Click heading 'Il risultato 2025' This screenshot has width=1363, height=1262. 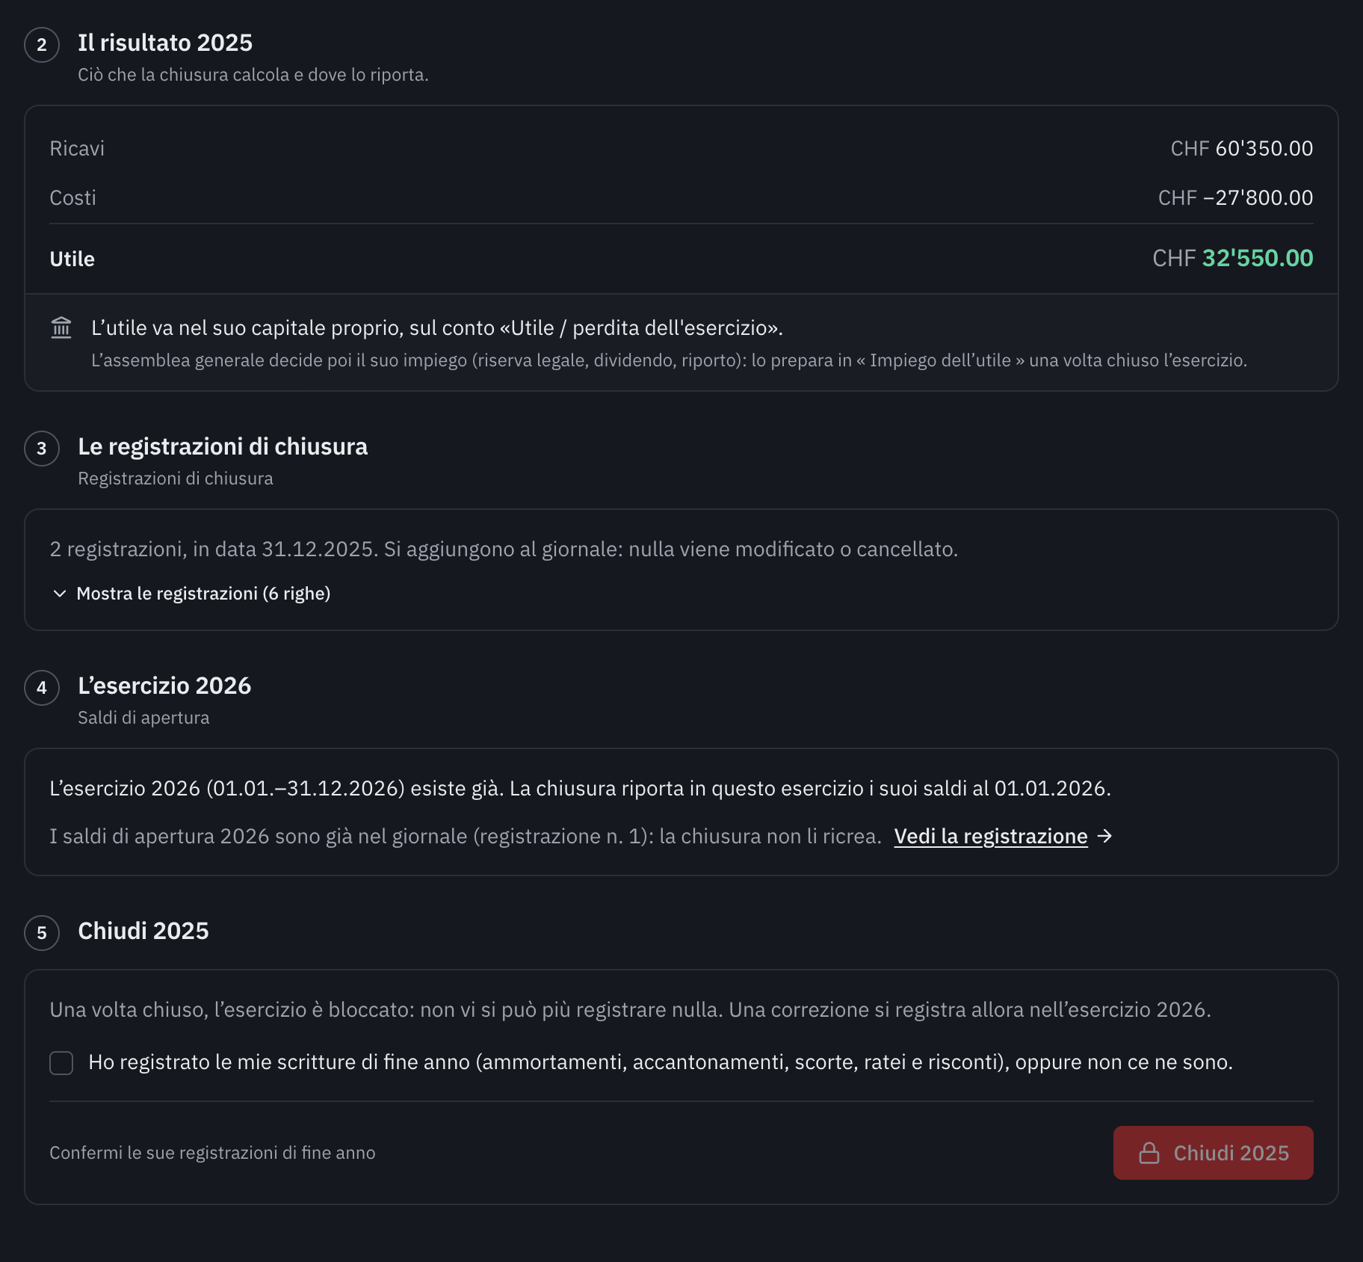(165, 43)
